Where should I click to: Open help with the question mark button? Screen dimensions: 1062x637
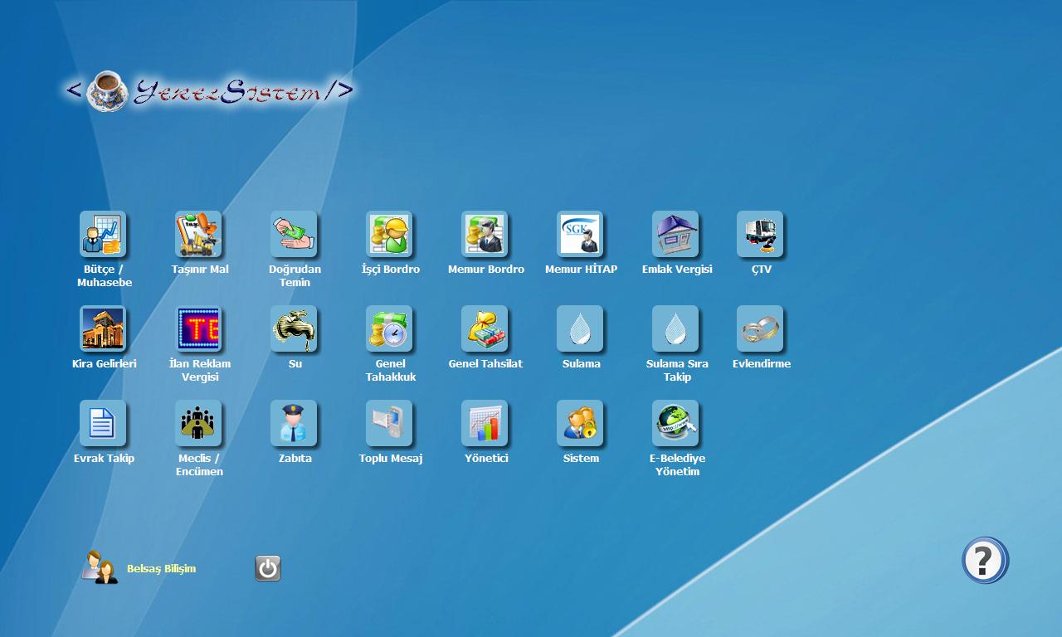(x=986, y=561)
